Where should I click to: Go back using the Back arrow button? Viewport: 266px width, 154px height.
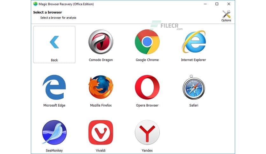point(54,45)
